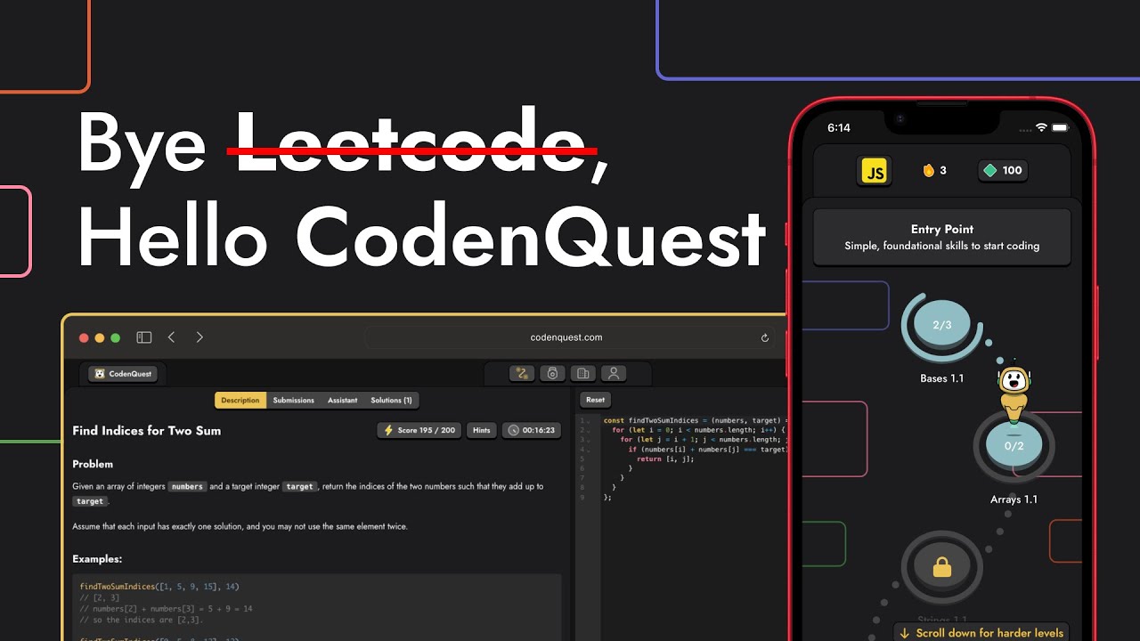The image size is (1140, 641).
Task: Click the Score 195 / 200 badge
Action: [419, 430]
